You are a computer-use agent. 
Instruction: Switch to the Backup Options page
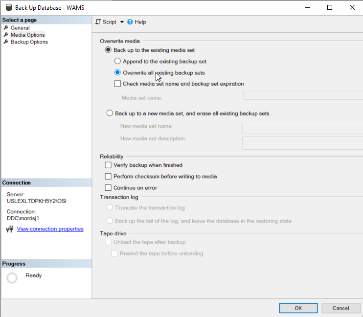[29, 42]
